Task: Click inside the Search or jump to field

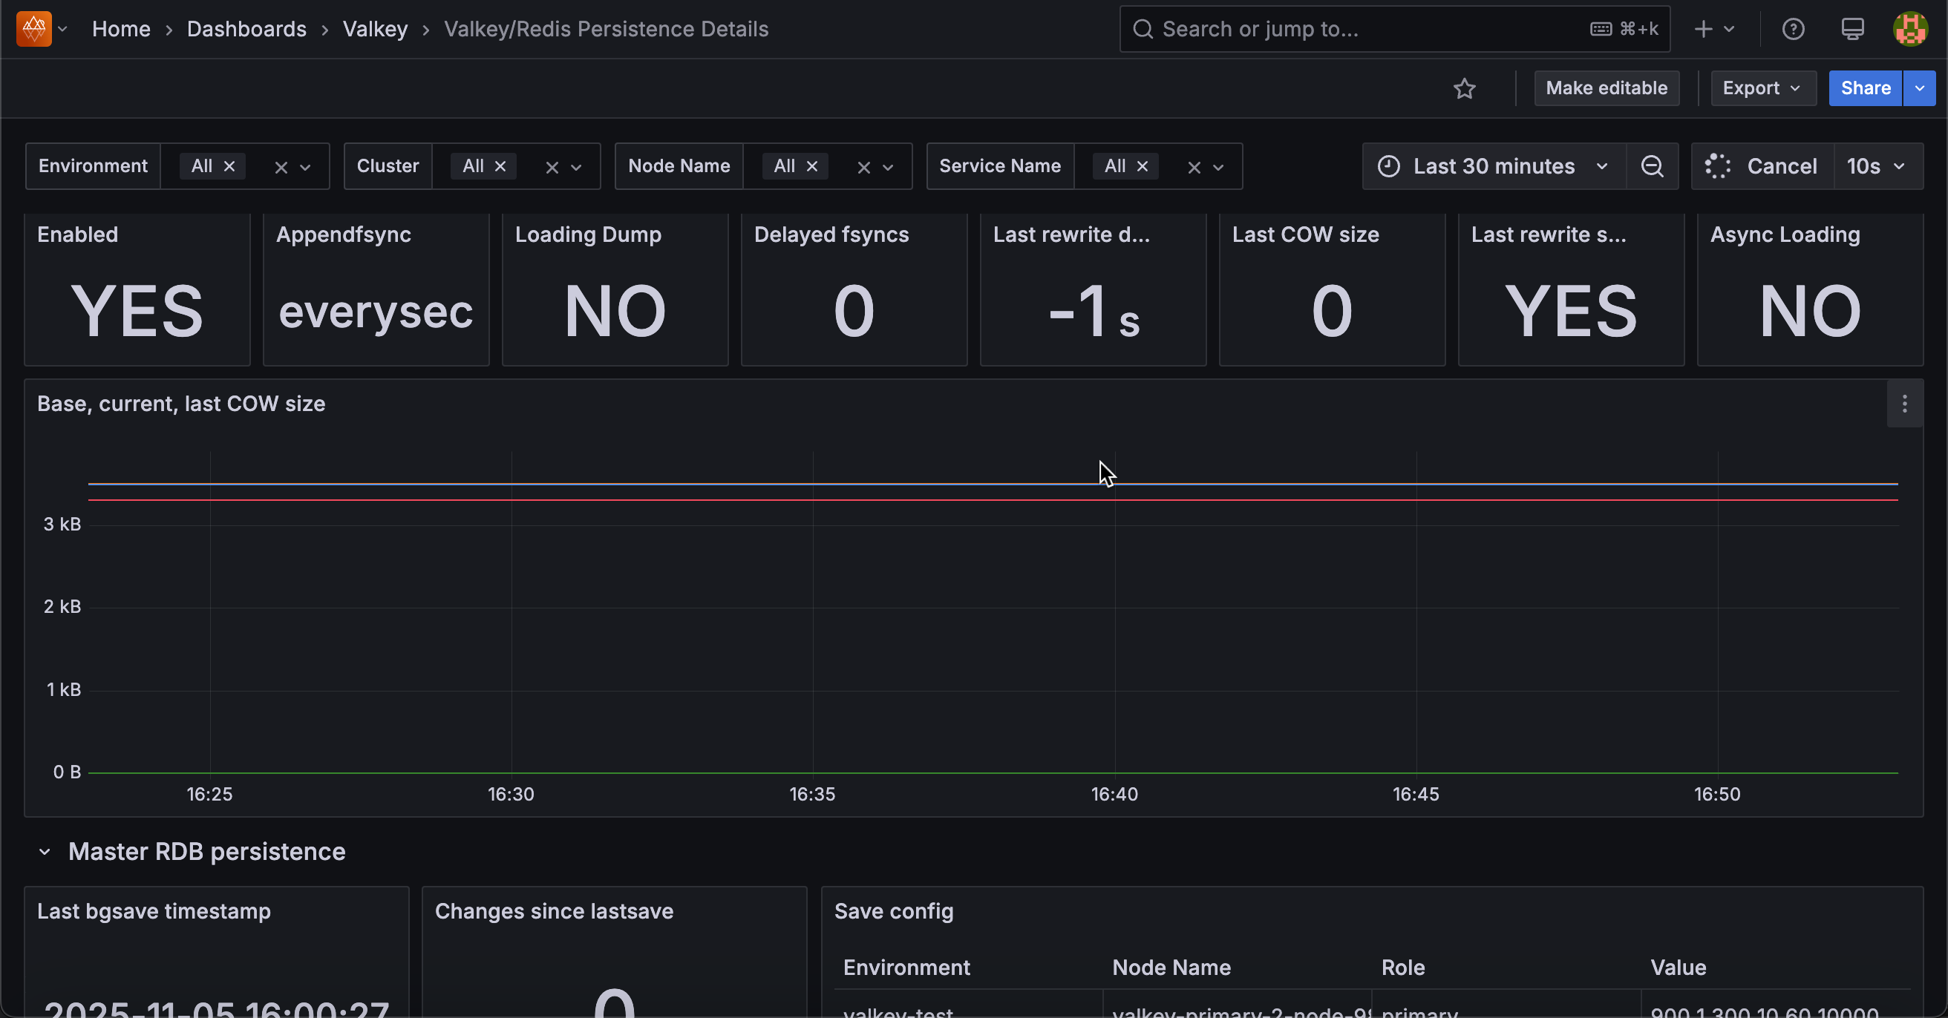Action: (x=1286, y=29)
